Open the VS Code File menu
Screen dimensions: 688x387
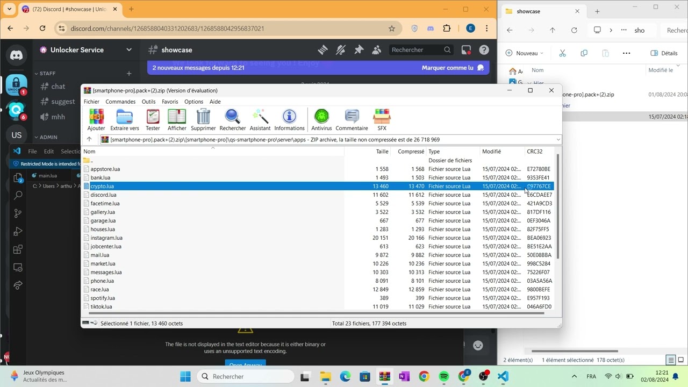click(x=32, y=152)
